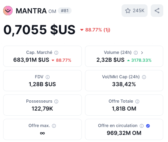Click info icon beside Volume (24h)
Viewport: 168px width, 142px height.
136,53
